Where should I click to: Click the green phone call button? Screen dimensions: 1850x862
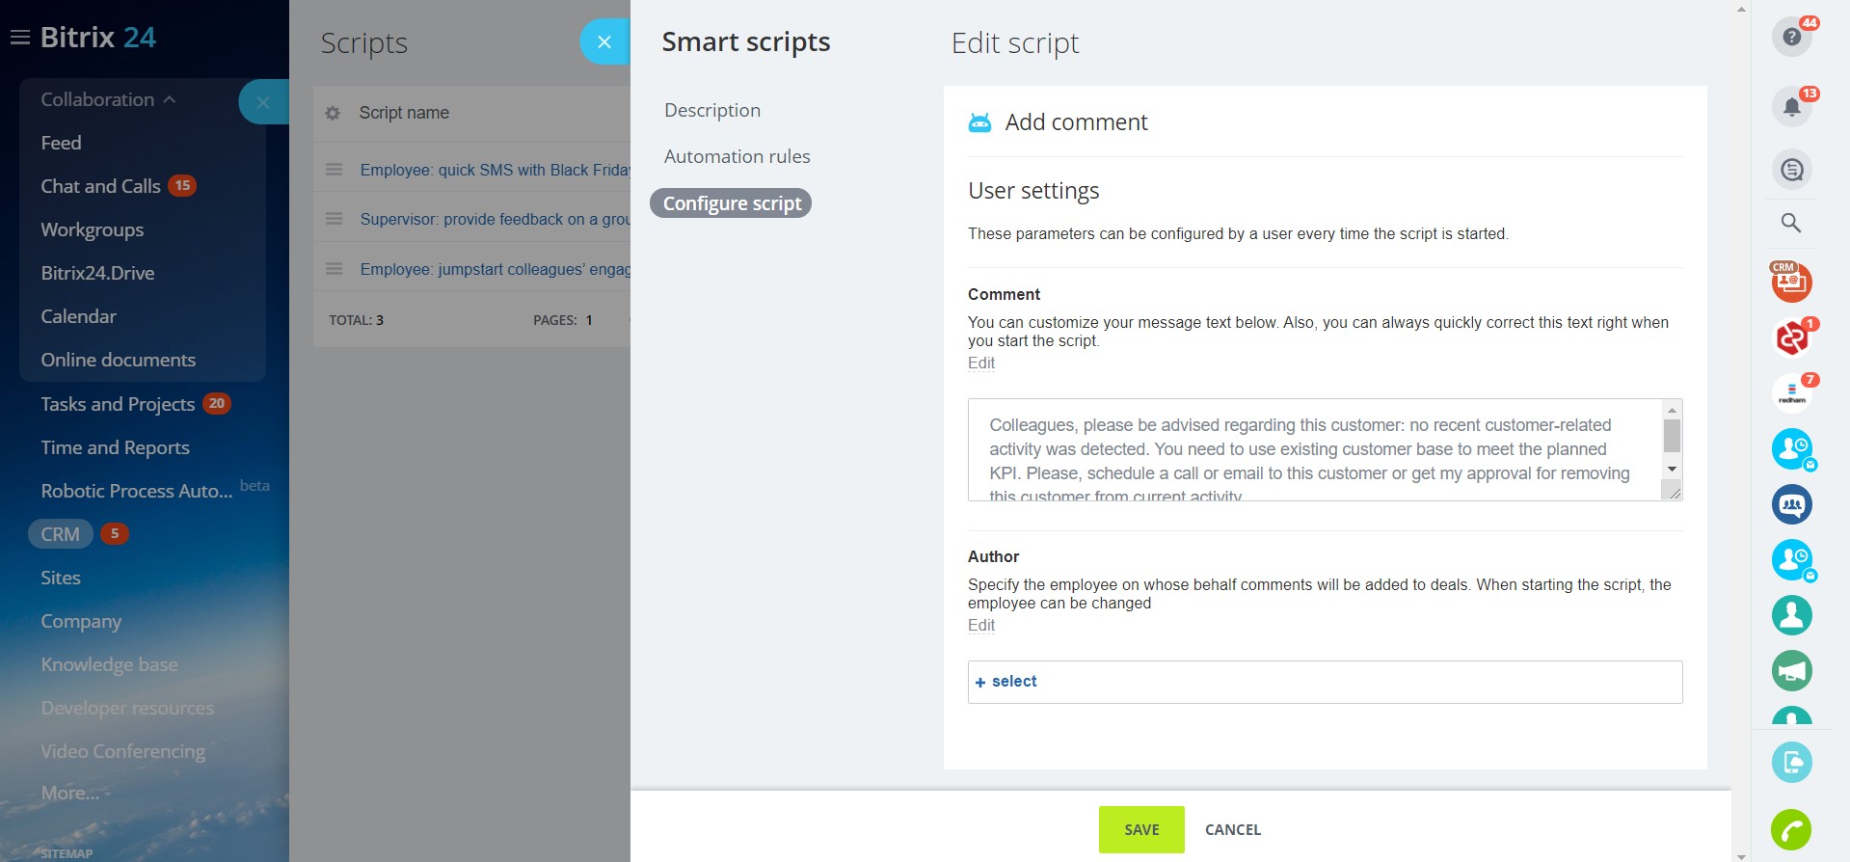(x=1790, y=829)
